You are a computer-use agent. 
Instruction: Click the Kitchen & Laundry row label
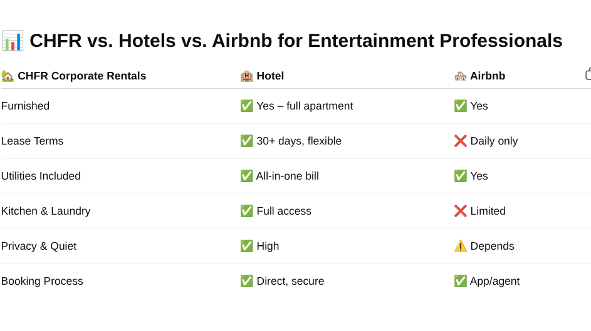(x=46, y=211)
